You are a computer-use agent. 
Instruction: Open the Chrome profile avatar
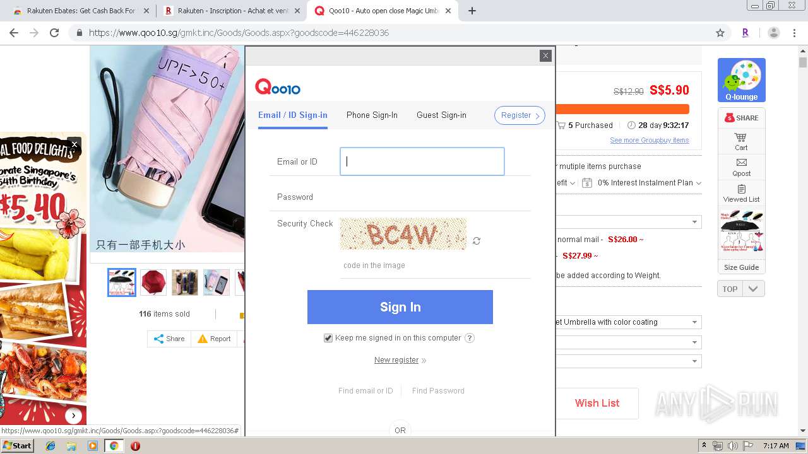coord(773,33)
